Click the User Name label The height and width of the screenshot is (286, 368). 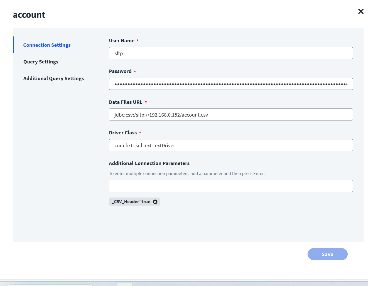click(x=122, y=41)
